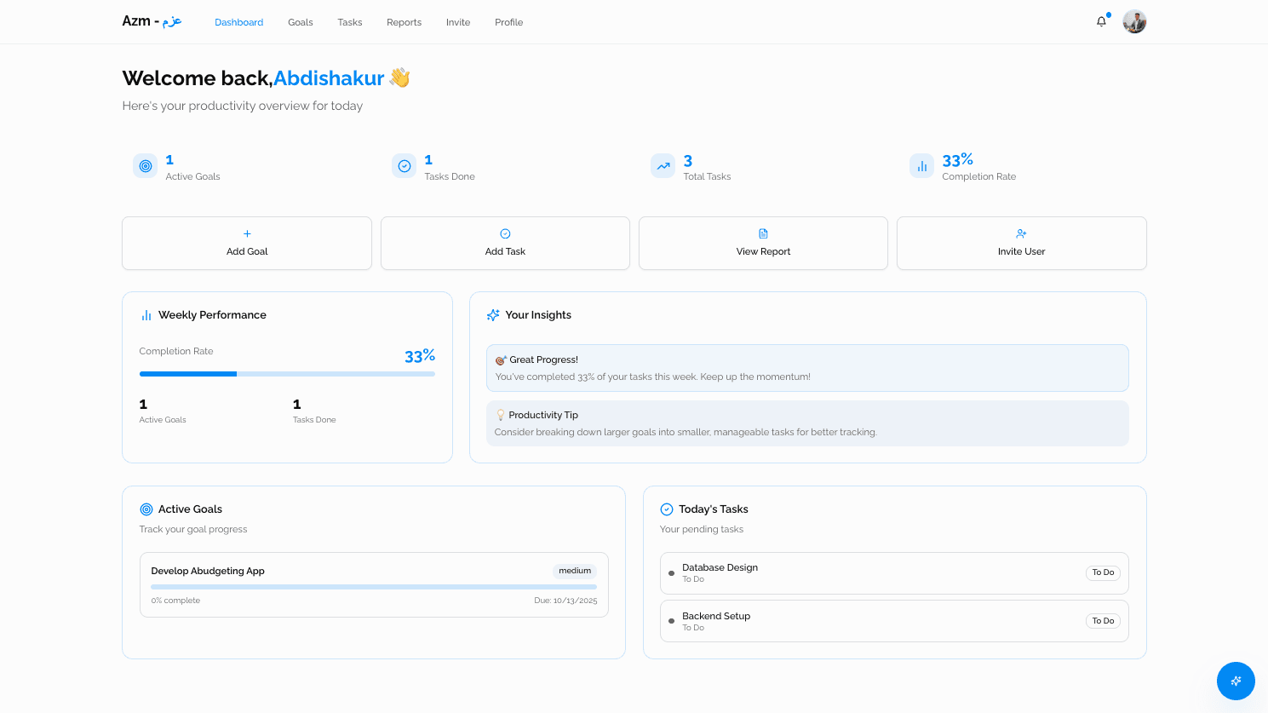1268x713 pixels.
Task: Click the notification bell icon
Action: coord(1101,21)
